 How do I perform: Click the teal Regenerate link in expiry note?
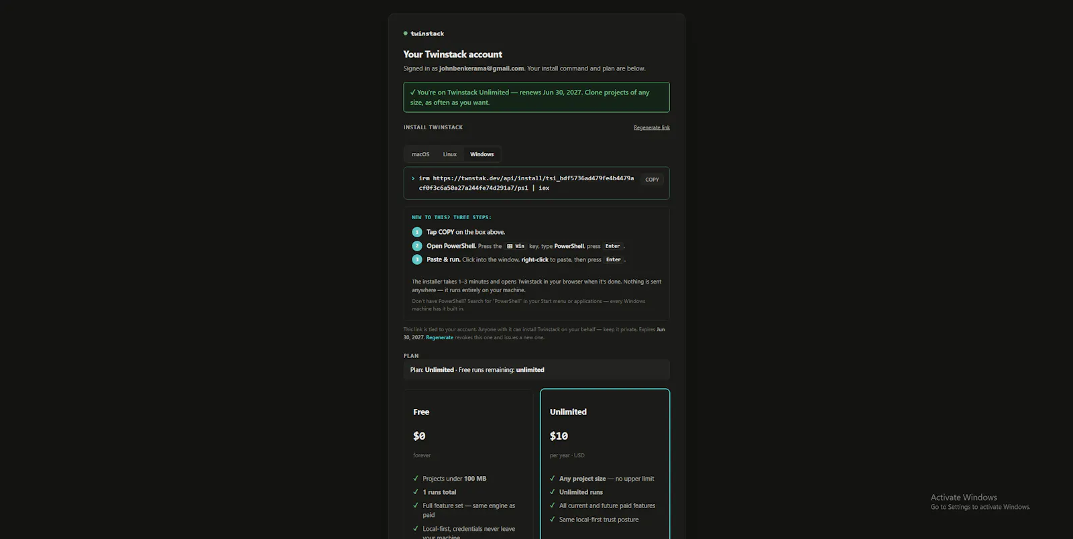pyautogui.click(x=439, y=337)
